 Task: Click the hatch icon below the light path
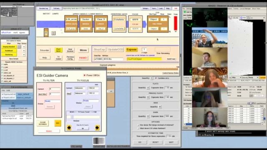coord(46,32)
